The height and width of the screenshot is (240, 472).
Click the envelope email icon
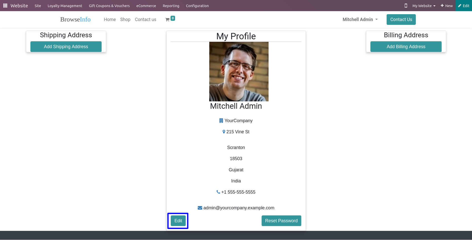point(200,208)
